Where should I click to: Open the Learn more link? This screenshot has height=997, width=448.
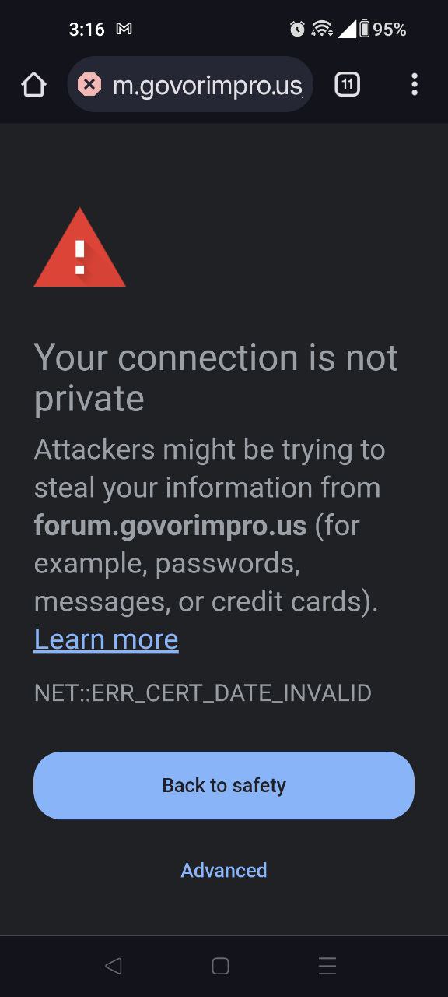[107, 639]
